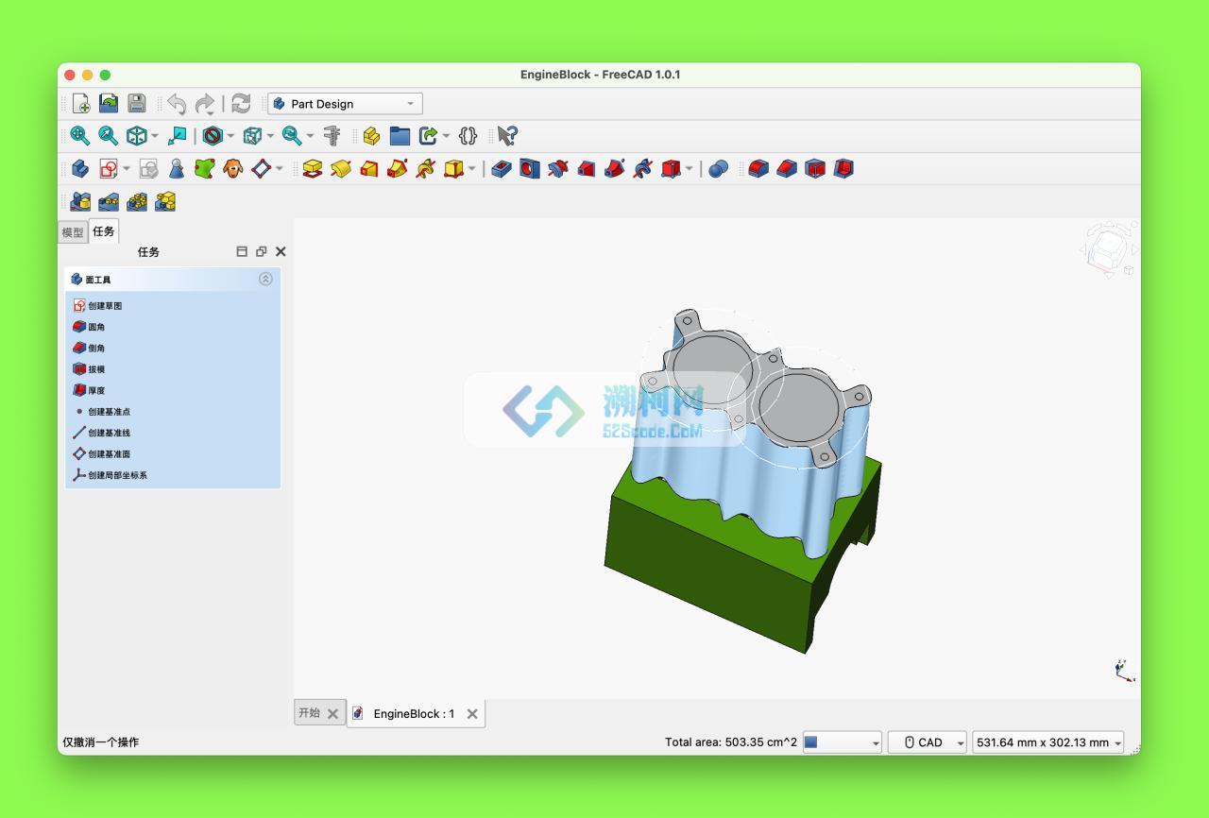
Task: Expand the standard views dropdown arrow
Action: pos(155,137)
